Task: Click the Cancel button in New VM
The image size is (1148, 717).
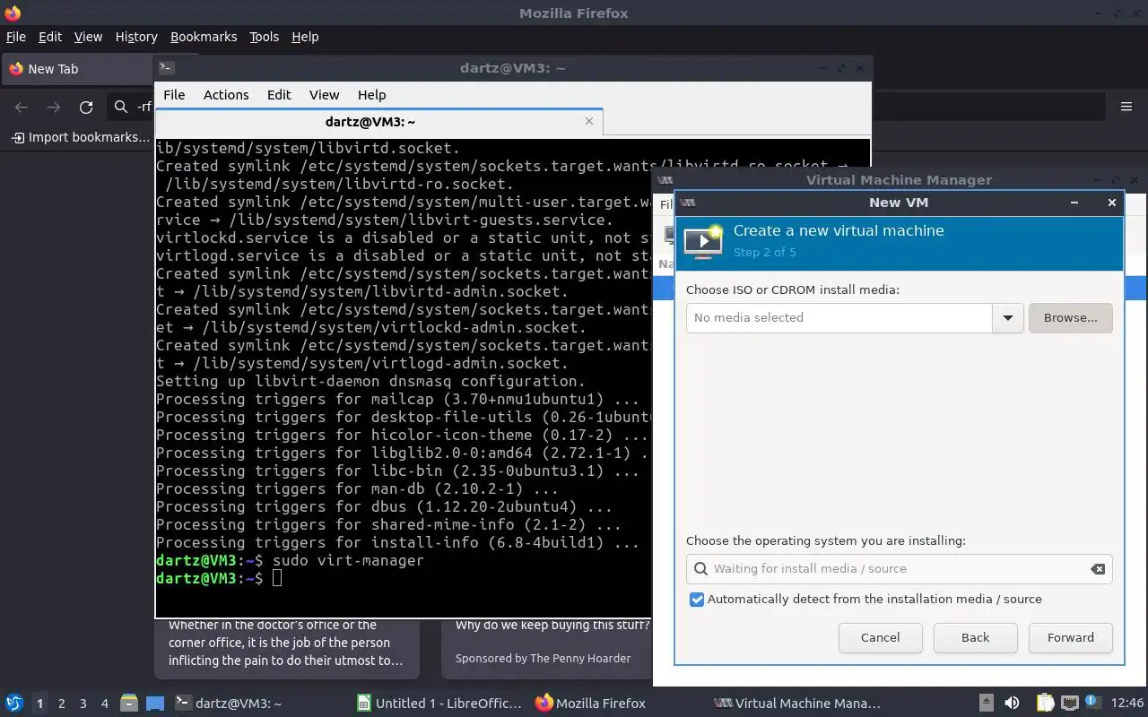Action: point(881,638)
